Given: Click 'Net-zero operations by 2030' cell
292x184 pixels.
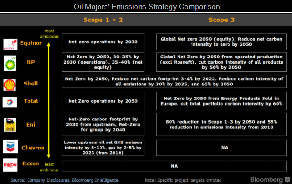Looking at the screenshot, I should [x=103, y=42].
